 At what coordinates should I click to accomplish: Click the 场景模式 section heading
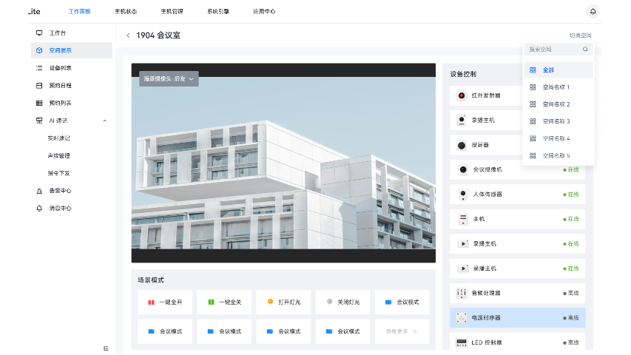(151, 280)
